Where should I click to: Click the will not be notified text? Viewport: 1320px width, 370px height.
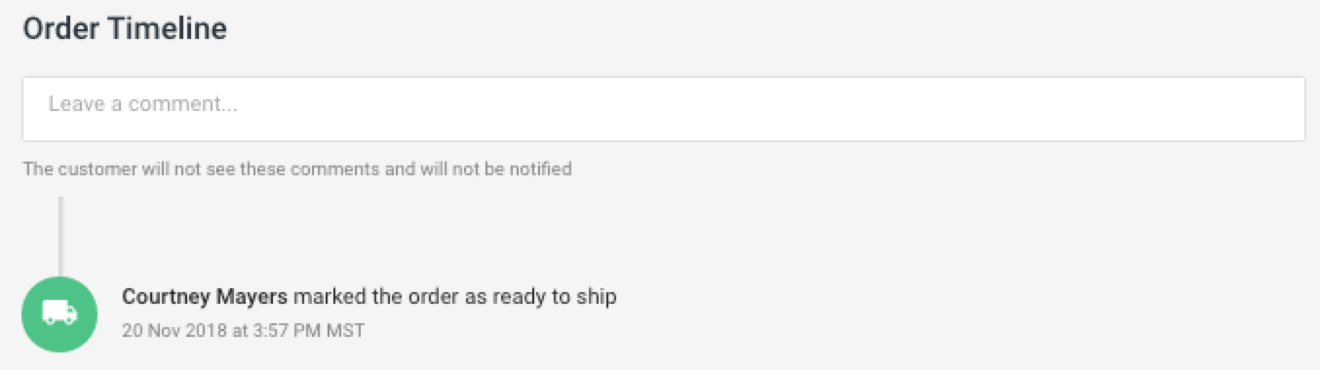coord(496,169)
